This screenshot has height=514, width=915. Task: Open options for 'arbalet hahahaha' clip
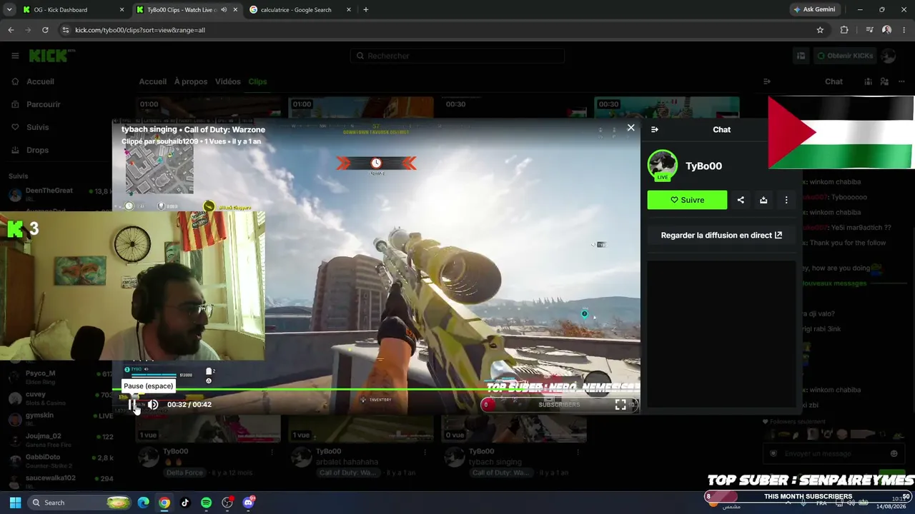pyautogui.click(x=425, y=452)
